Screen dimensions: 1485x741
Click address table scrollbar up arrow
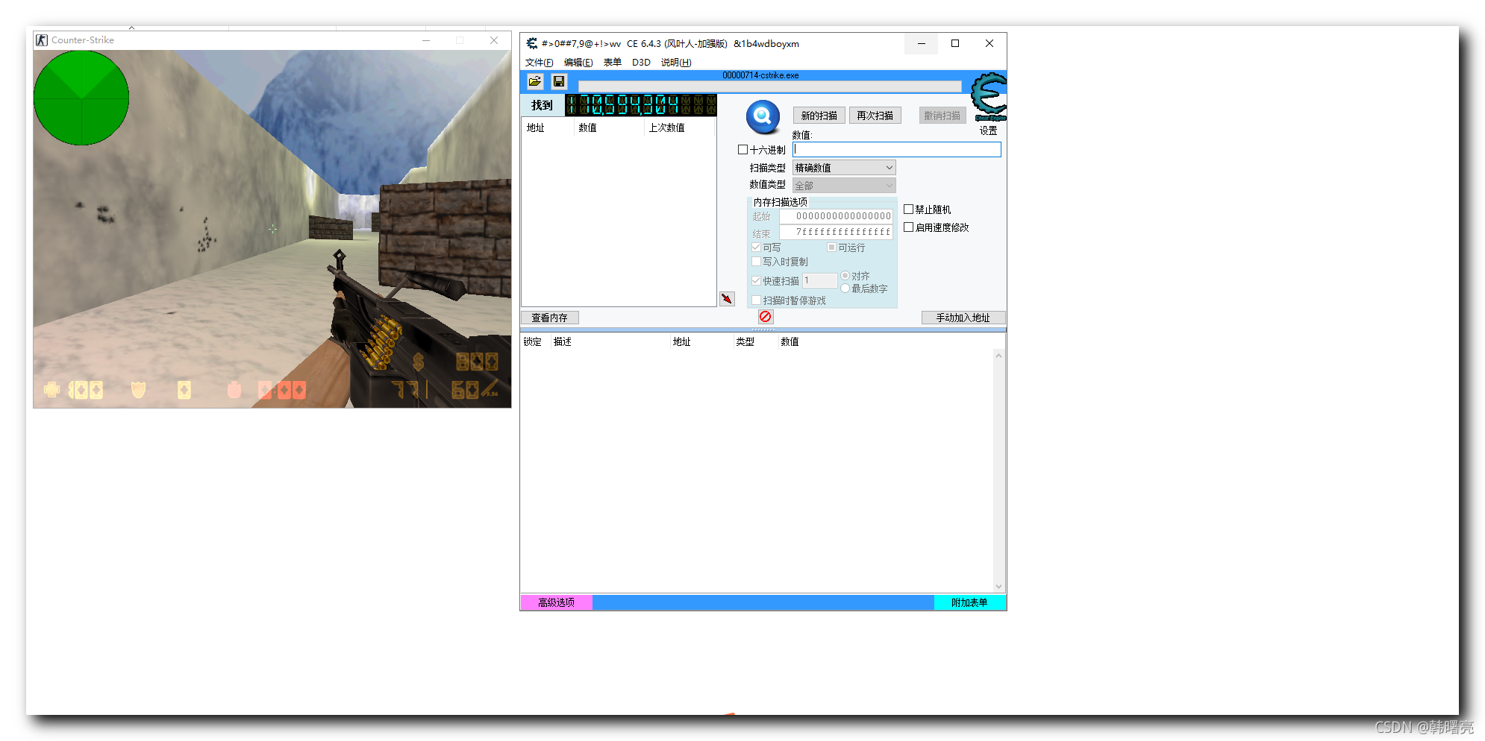pos(999,356)
